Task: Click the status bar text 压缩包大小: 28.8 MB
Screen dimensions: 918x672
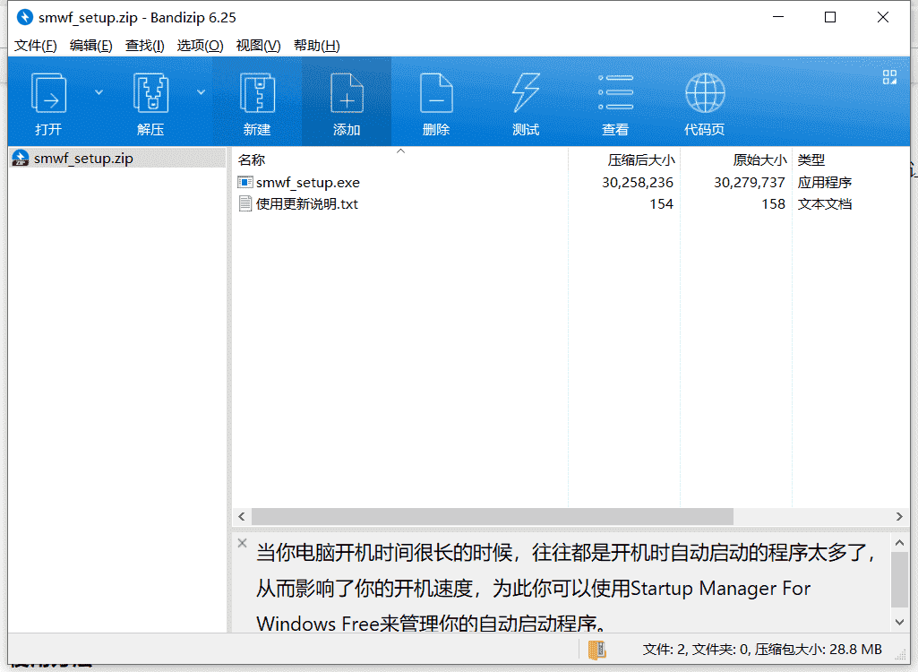Action: pos(819,649)
